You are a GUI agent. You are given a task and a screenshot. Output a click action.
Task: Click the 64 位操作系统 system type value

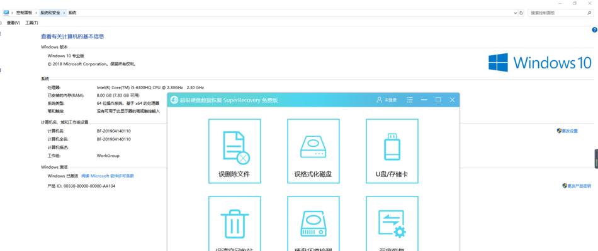(128, 103)
